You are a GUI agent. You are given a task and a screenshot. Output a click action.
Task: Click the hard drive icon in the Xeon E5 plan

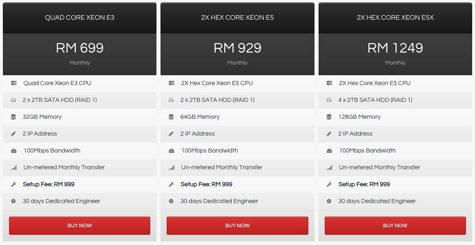(171, 100)
